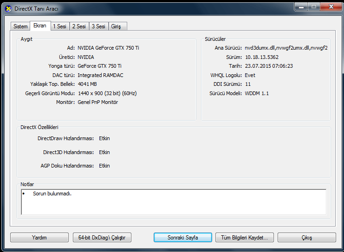The height and width of the screenshot is (252, 344).
Task: Click the Yardım button
Action: (39, 238)
